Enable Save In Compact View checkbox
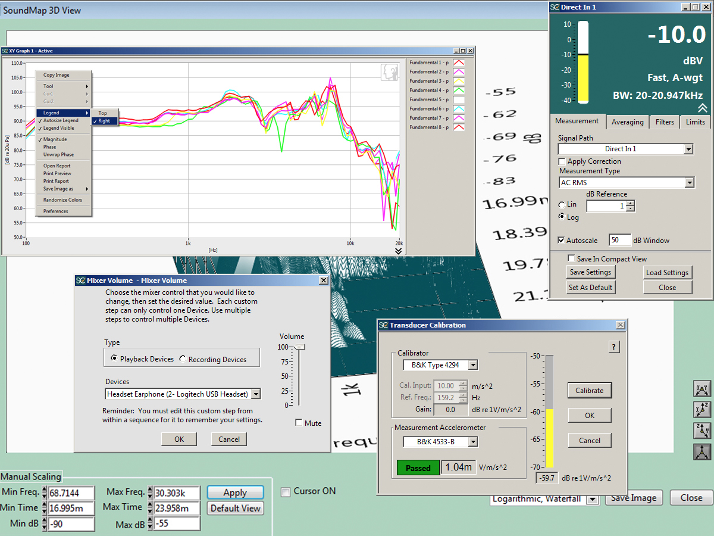 [572, 259]
